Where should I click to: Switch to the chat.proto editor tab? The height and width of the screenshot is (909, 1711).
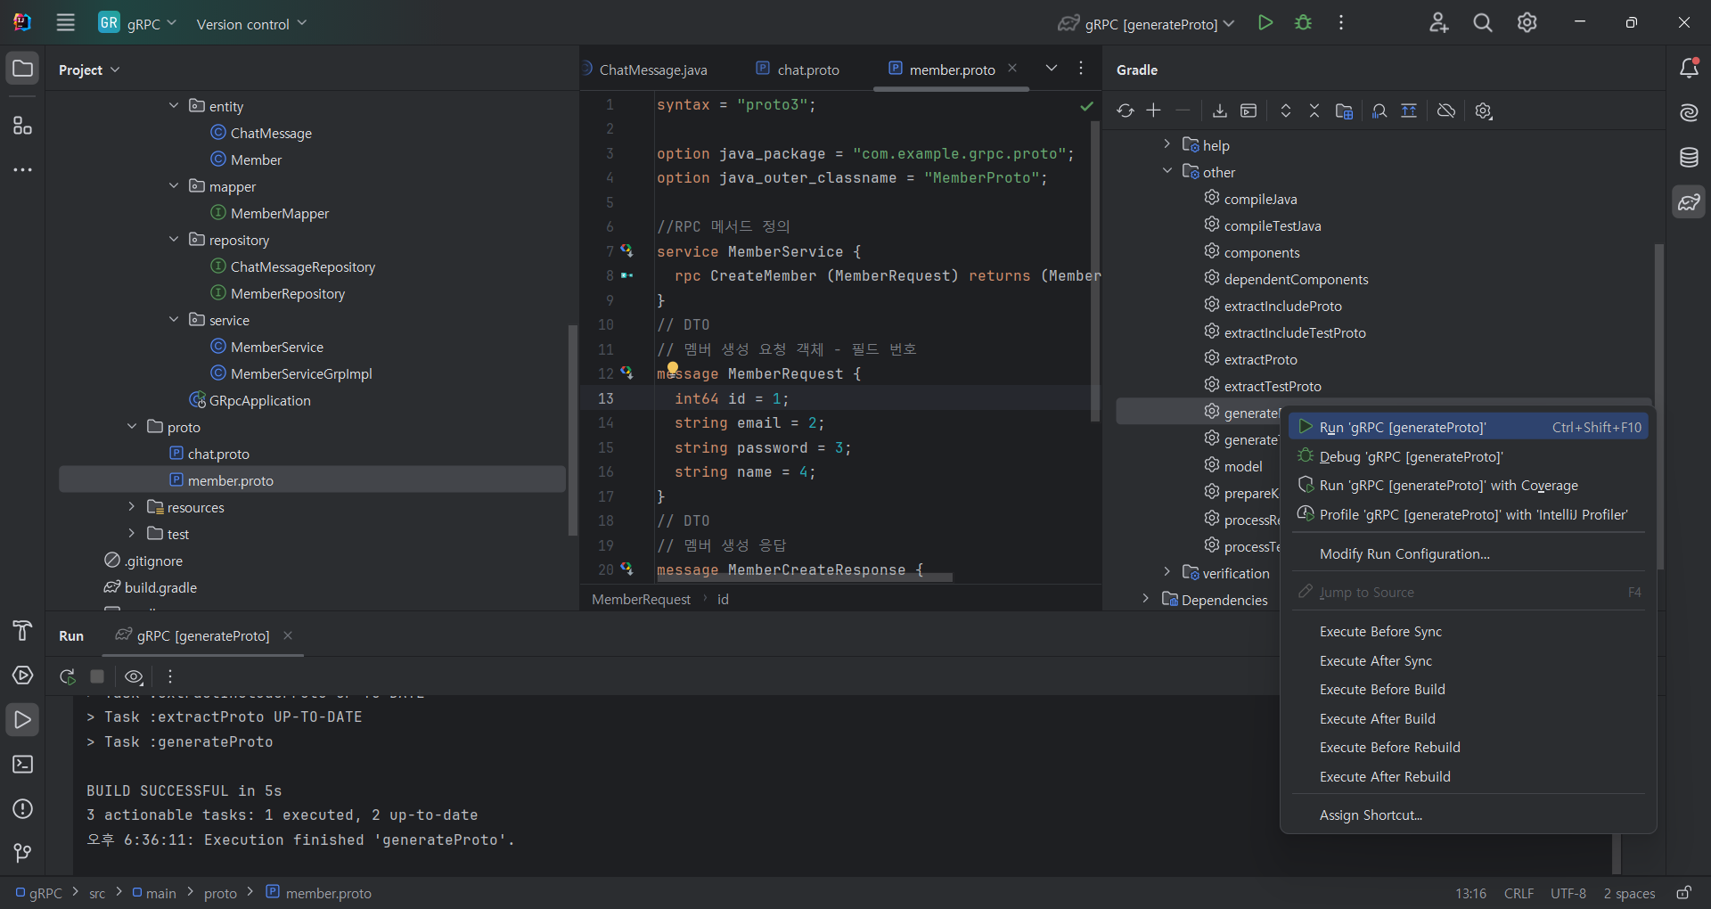(798, 70)
